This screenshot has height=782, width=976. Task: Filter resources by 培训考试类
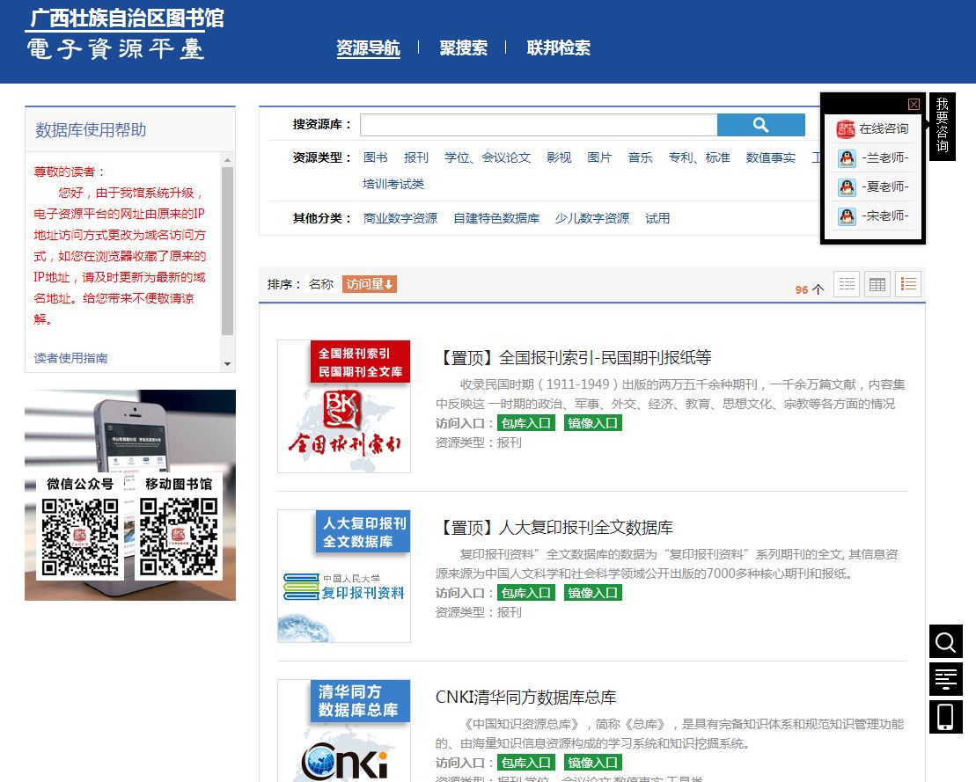[393, 184]
